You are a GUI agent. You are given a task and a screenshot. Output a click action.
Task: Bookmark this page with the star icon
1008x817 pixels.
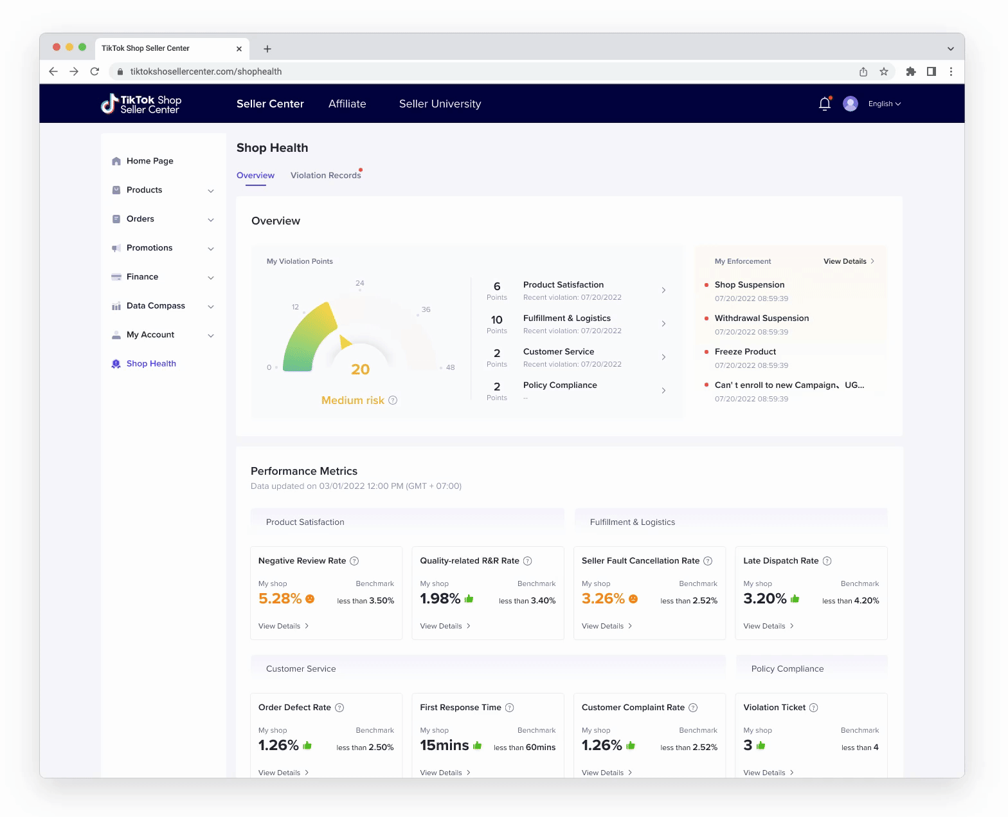[x=884, y=71]
